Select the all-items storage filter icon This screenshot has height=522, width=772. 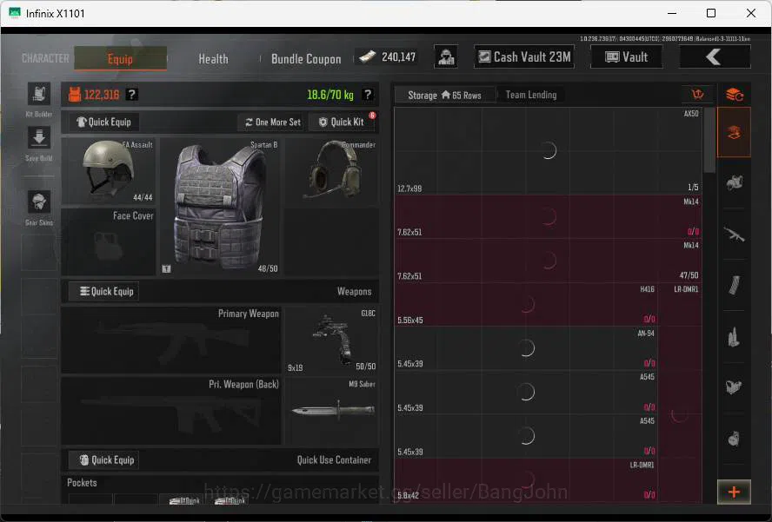(x=734, y=132)
